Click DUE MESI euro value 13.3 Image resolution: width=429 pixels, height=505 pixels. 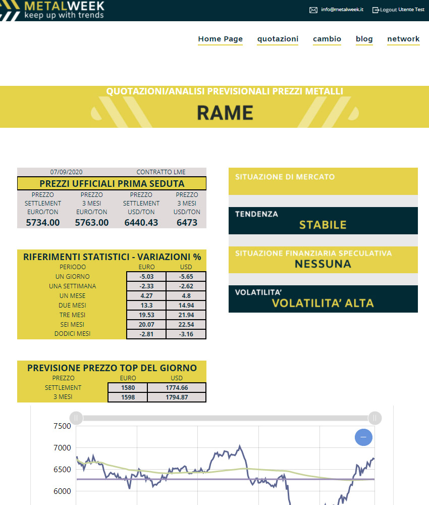click(146, 306)
